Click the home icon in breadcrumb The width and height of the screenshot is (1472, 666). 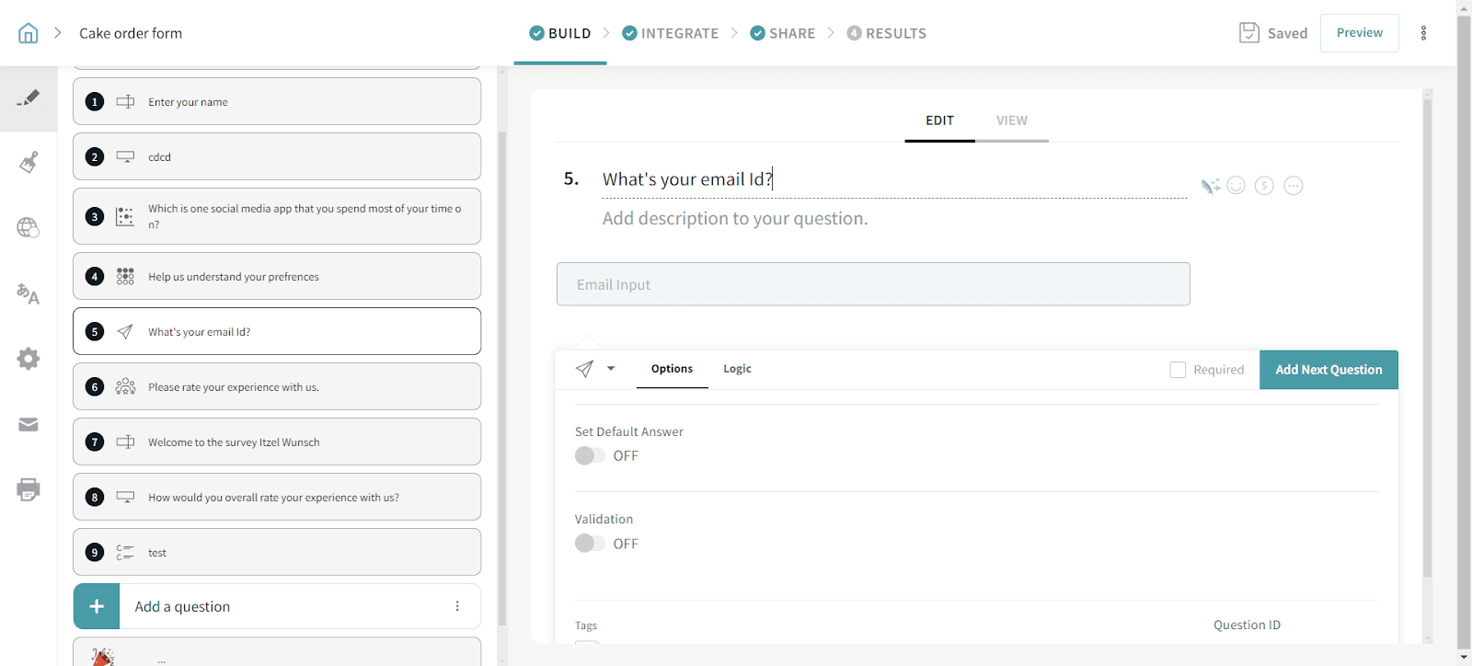coord(29,33)
